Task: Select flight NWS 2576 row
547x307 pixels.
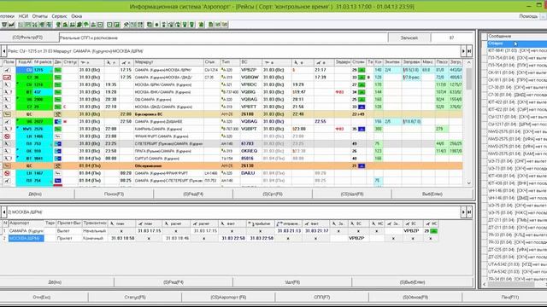Action: (x=232, y=129)
